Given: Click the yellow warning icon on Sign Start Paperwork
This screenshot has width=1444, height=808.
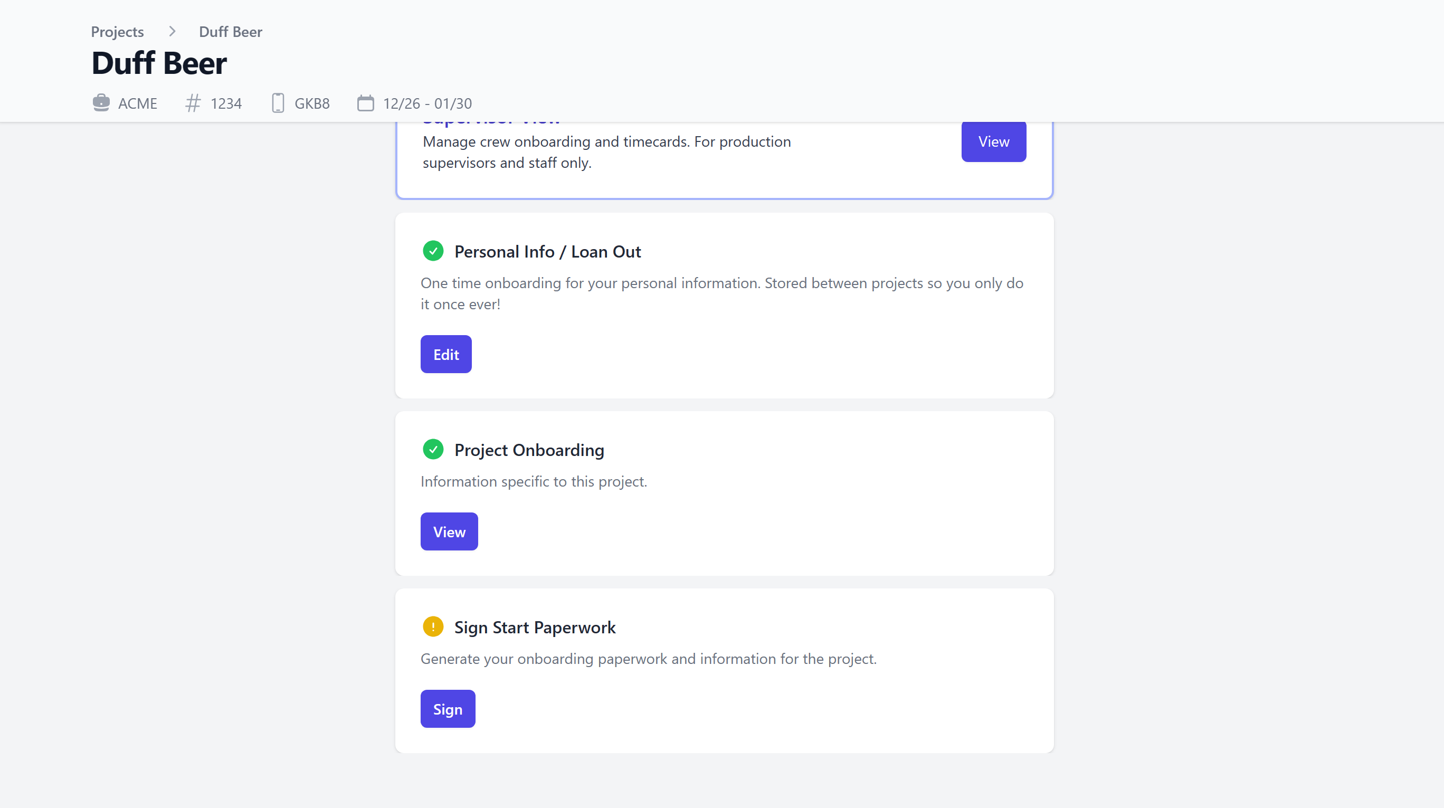Looking at the screenshot, I should 433,627.
